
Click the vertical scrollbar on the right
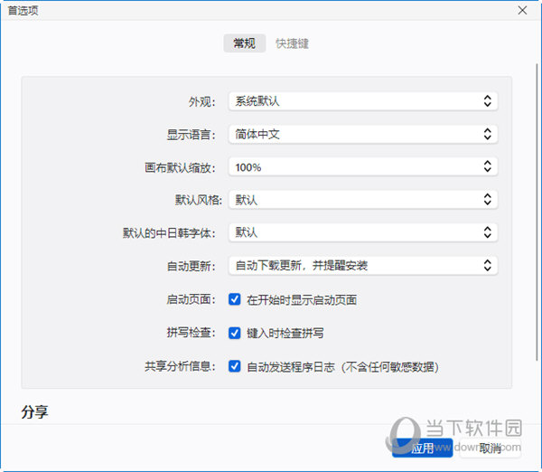(x=537, y=212)
